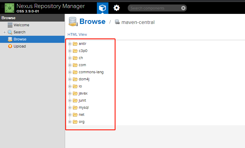Click the Browse sidebar panel header
Image resolution: width=245 pixels, height=148 pixels.
32,18
